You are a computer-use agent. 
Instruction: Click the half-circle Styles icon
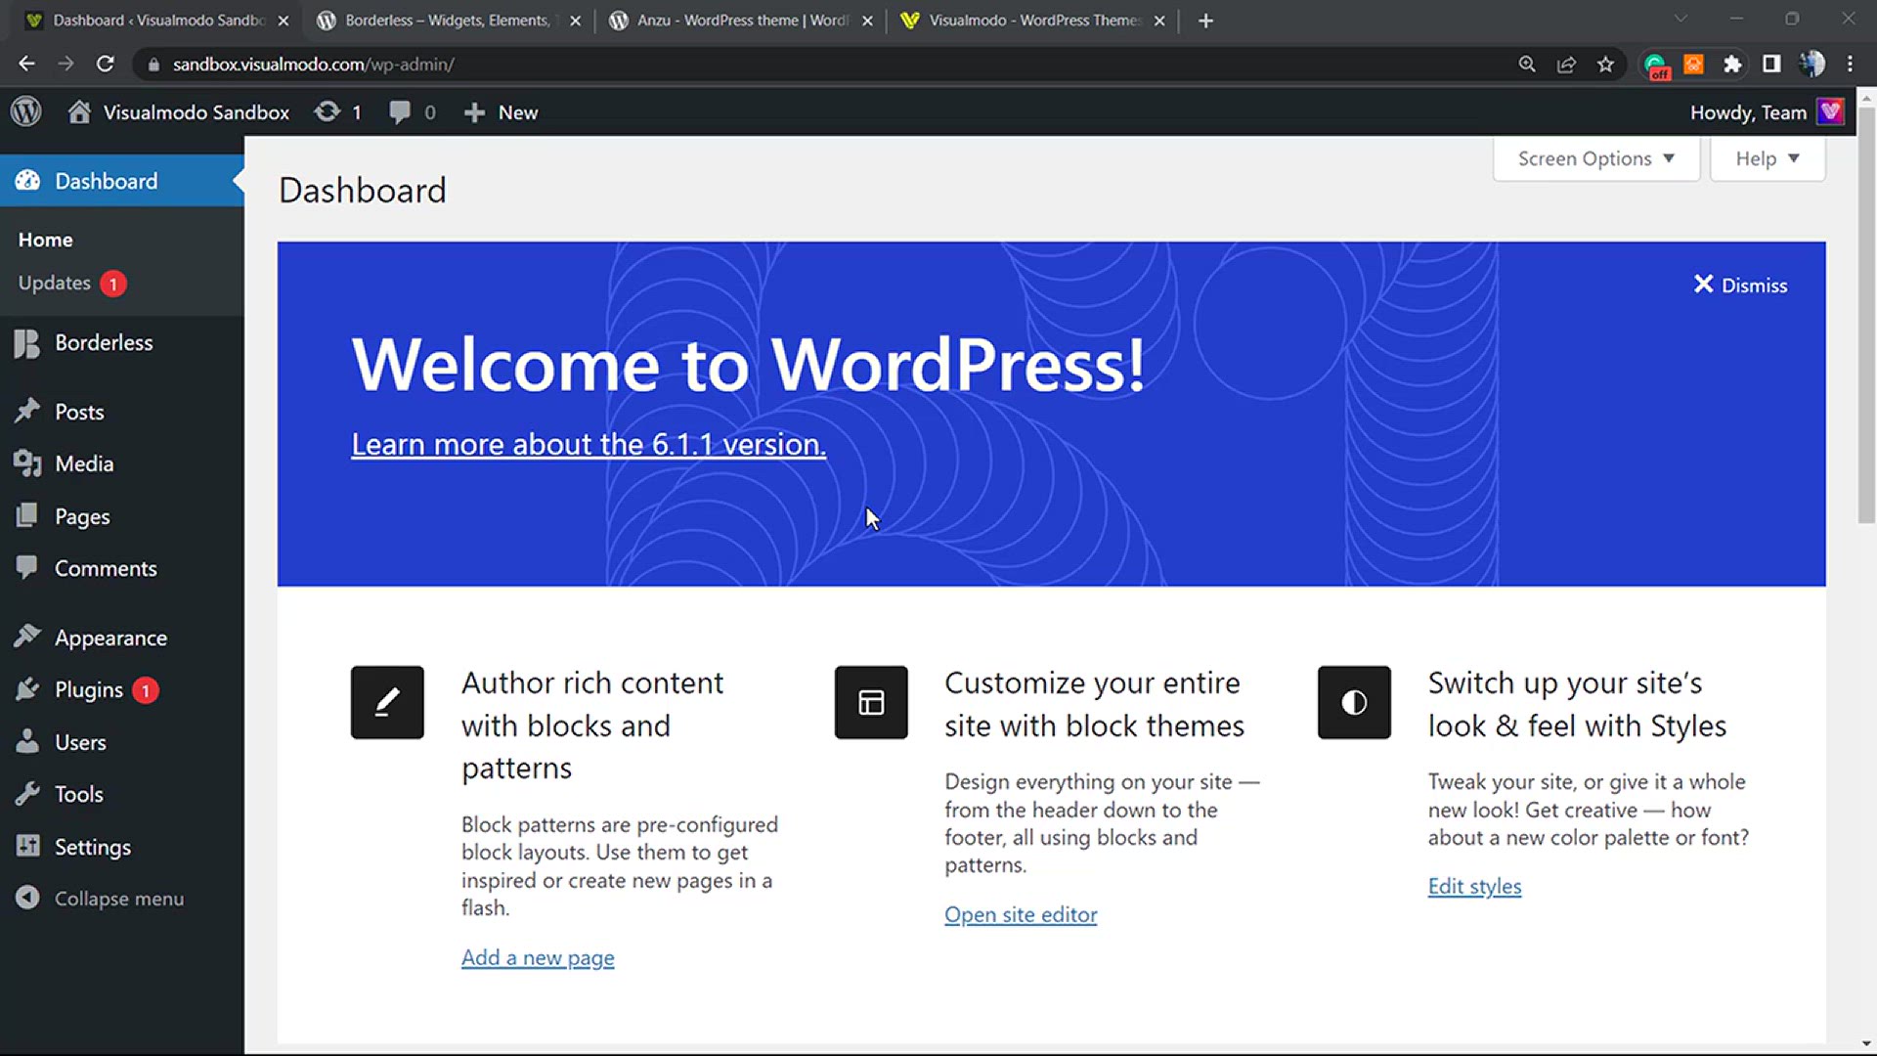(1354, 702)
